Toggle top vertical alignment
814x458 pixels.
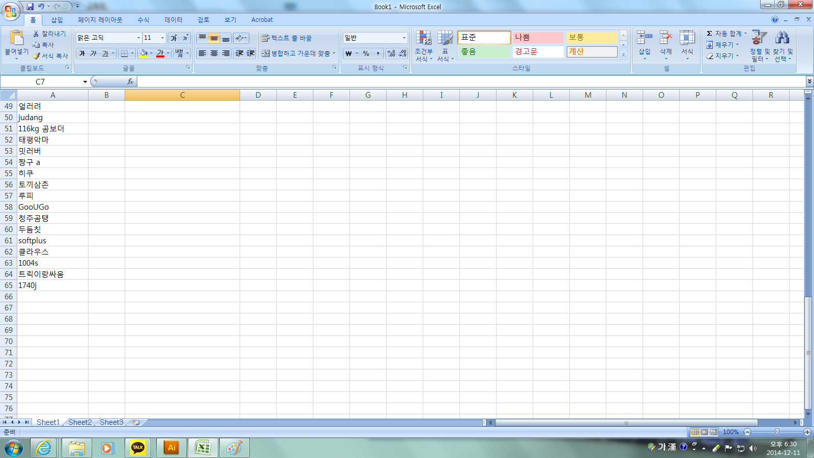pos(202,38)
